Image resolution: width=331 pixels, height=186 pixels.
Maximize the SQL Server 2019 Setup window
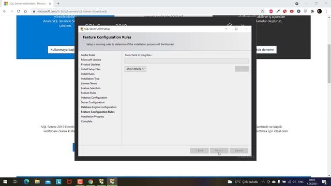[236, 29]
